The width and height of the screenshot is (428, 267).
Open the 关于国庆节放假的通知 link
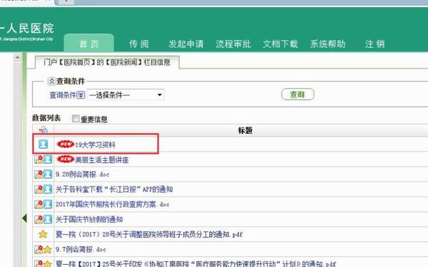(x=89, y=219)
